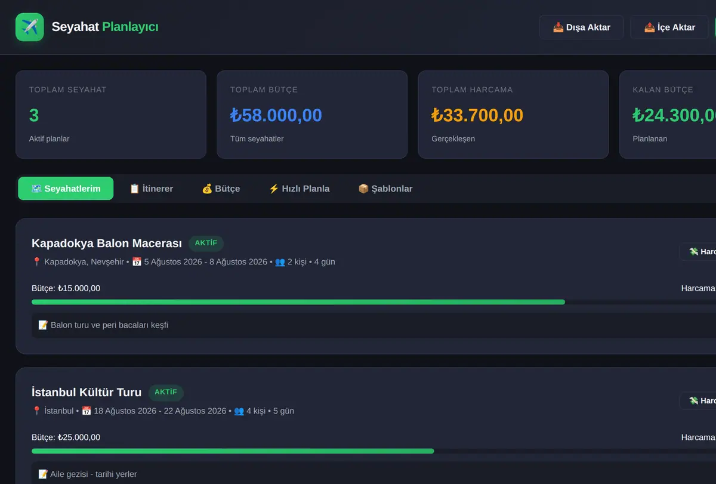Screen dimensions: 716x484
Task: Select the İstanbul Kültür Turu title
Action: [87, 393]
